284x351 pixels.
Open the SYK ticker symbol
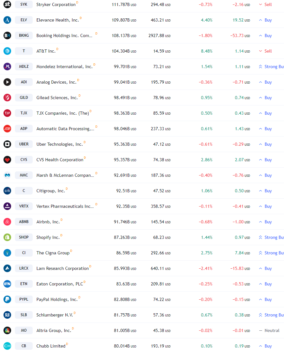24,4
